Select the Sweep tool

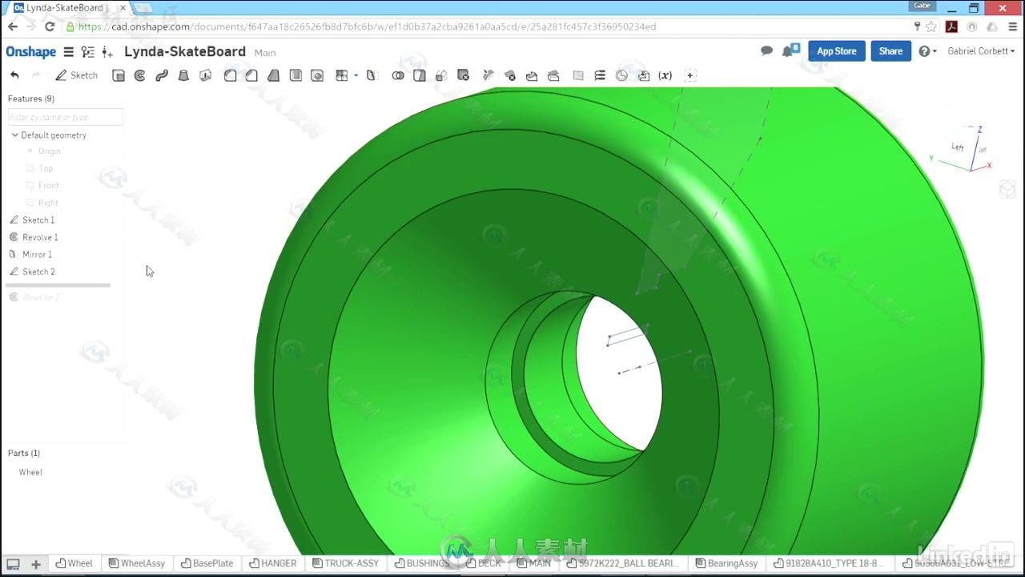pyautogui.click(x=162, y=75)
